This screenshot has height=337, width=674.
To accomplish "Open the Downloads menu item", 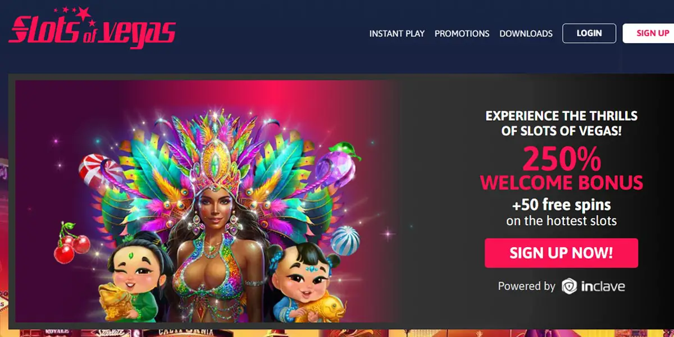I will pos(526,34).
